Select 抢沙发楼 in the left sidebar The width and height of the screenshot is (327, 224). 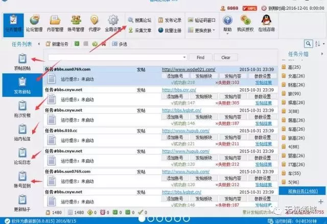click(22, 109)
